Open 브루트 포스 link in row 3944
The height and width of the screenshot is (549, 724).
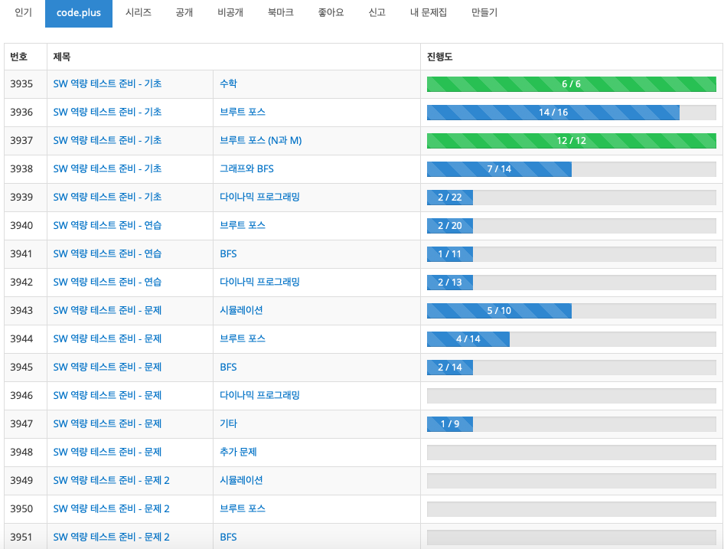pyautogui.click(x=243, y=338)
